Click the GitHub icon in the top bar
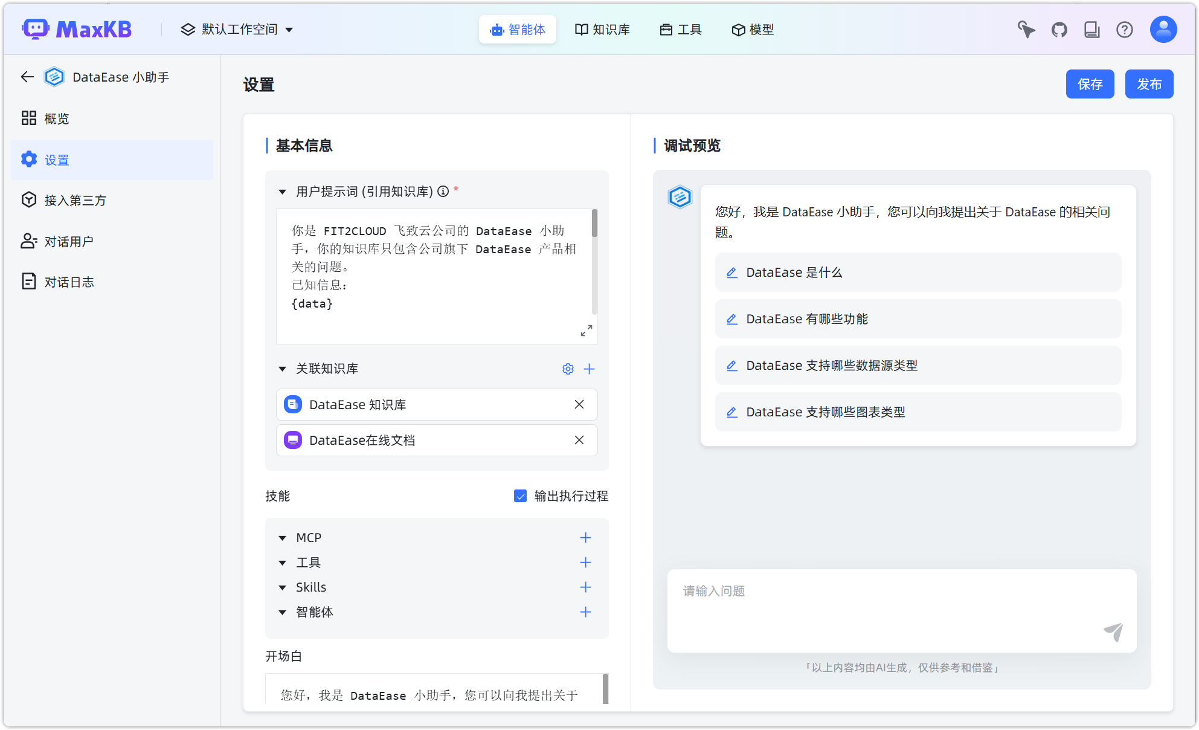The height and width of the screenshot is (730, 1199). (x=1059, y=29)
